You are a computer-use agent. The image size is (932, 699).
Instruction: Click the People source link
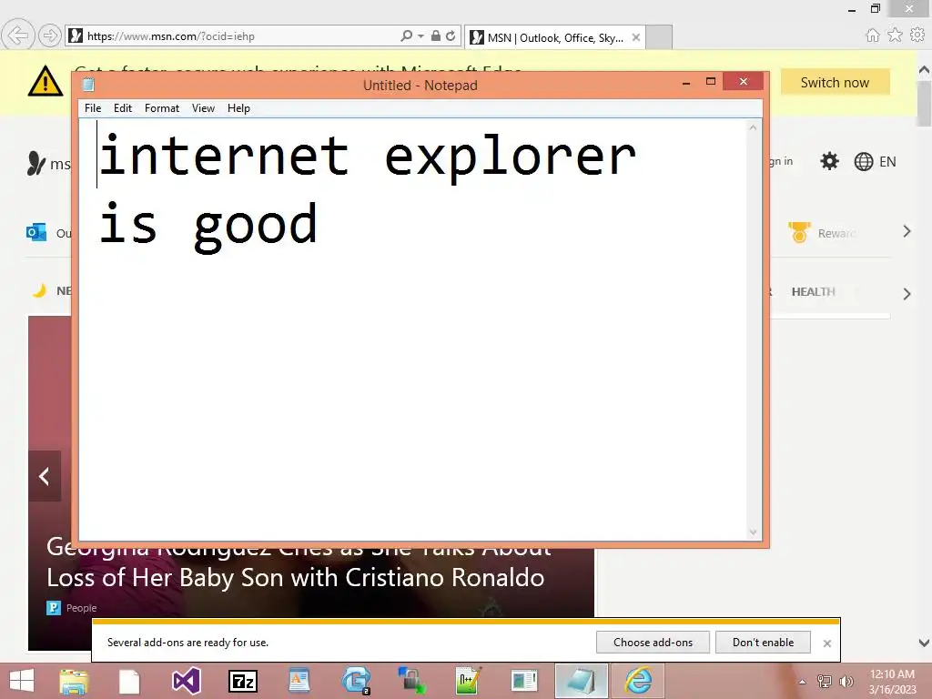click(81, 608)
